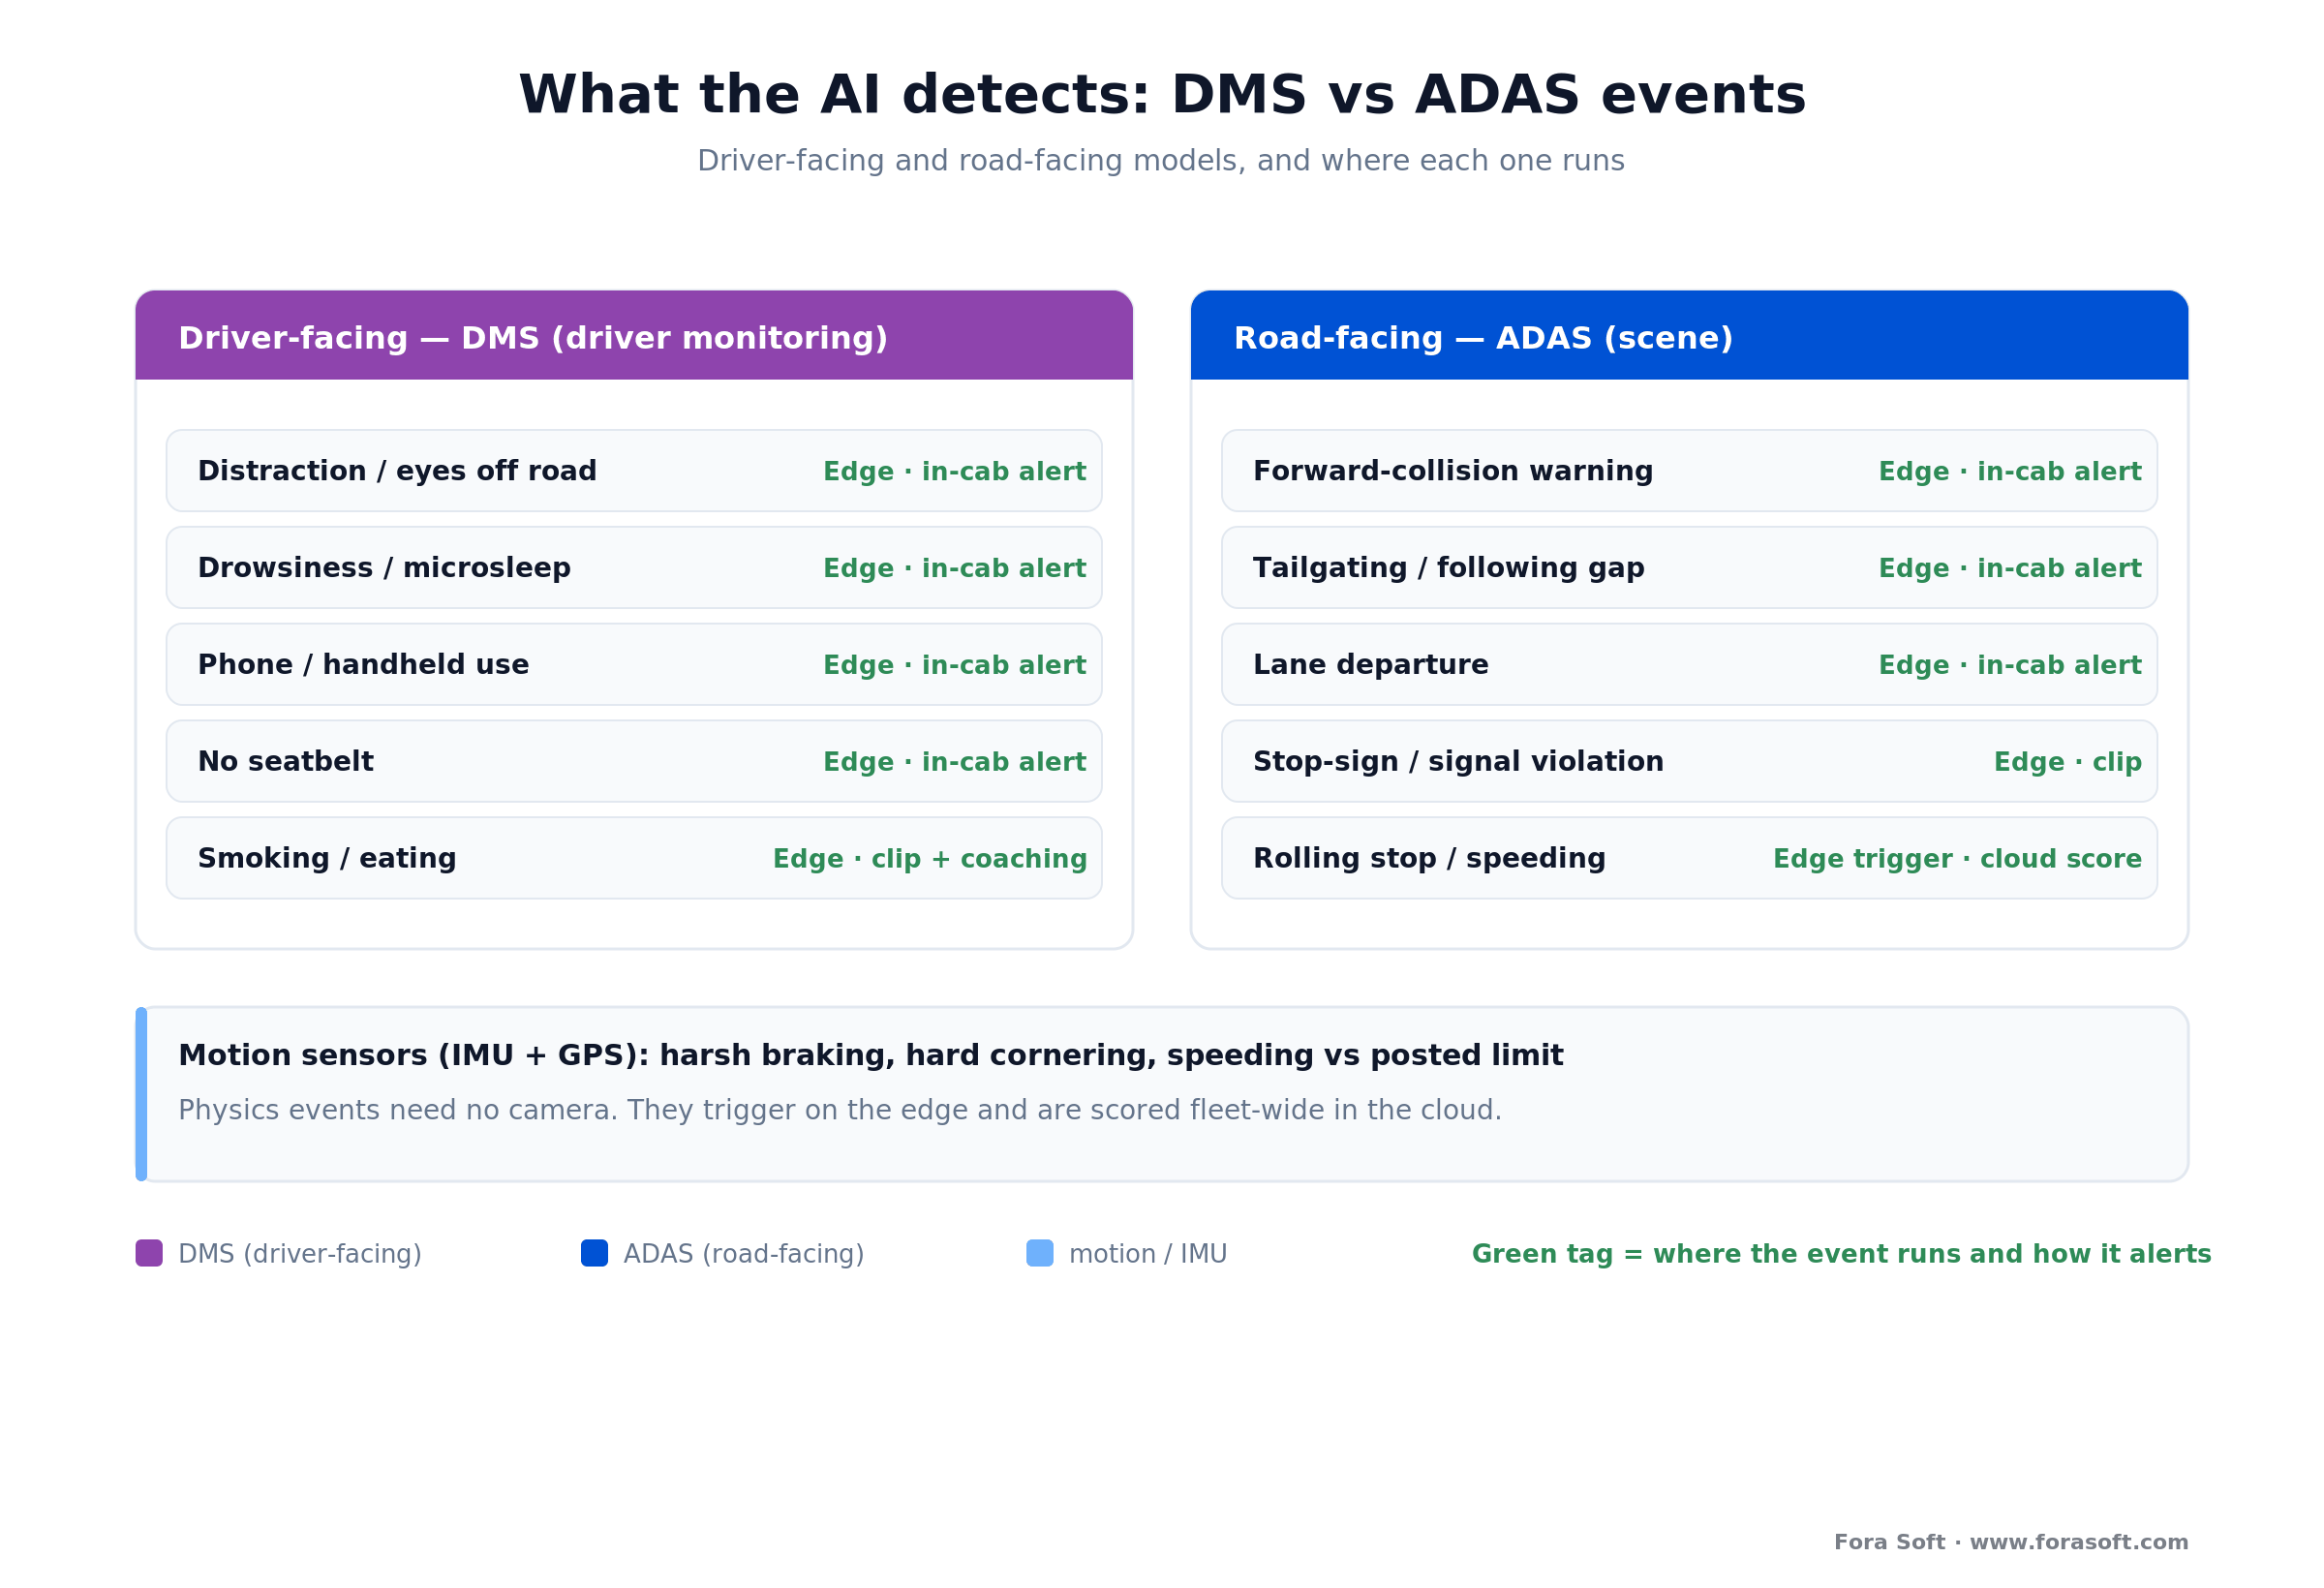Click the Edge · clip + coaching tag

[930, 860]
